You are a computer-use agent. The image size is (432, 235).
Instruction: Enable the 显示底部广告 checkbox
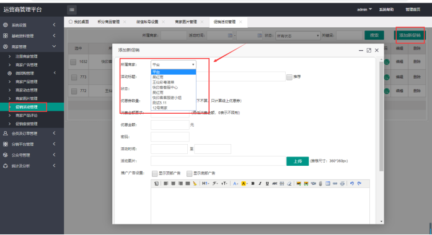189,173
